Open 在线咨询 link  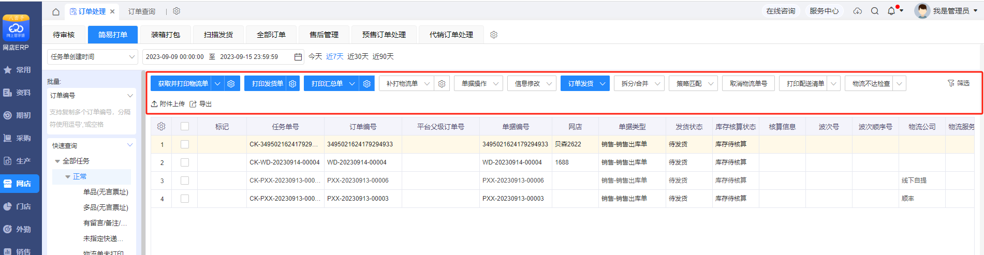[781, 11]
